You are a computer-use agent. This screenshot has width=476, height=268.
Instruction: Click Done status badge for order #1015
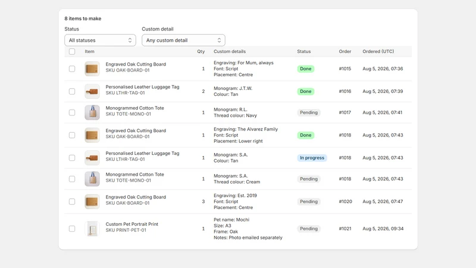point(306,68)
